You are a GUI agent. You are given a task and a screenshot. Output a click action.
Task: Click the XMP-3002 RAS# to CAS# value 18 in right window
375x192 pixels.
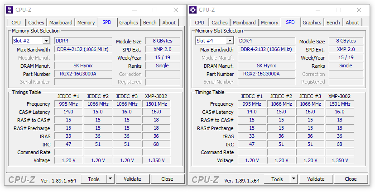click(x=340, y=120)
